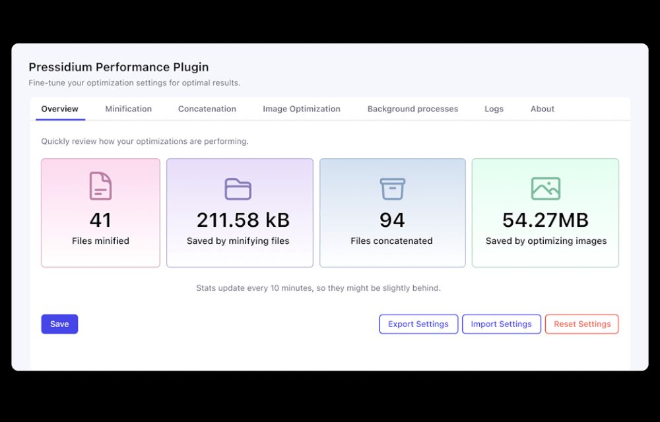Click the 'Files minified' label

[100, 241]
